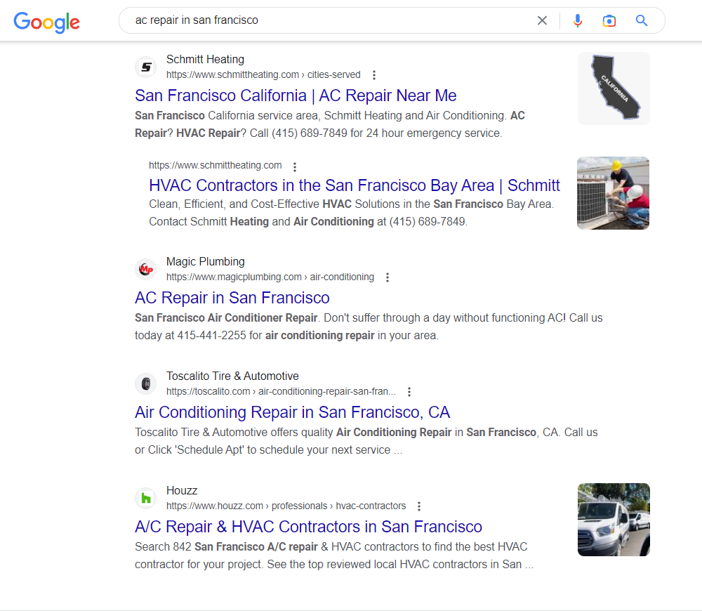The image size is (702, 611).
Task: Open more options for Houzz result
Action: coord(418,506)
